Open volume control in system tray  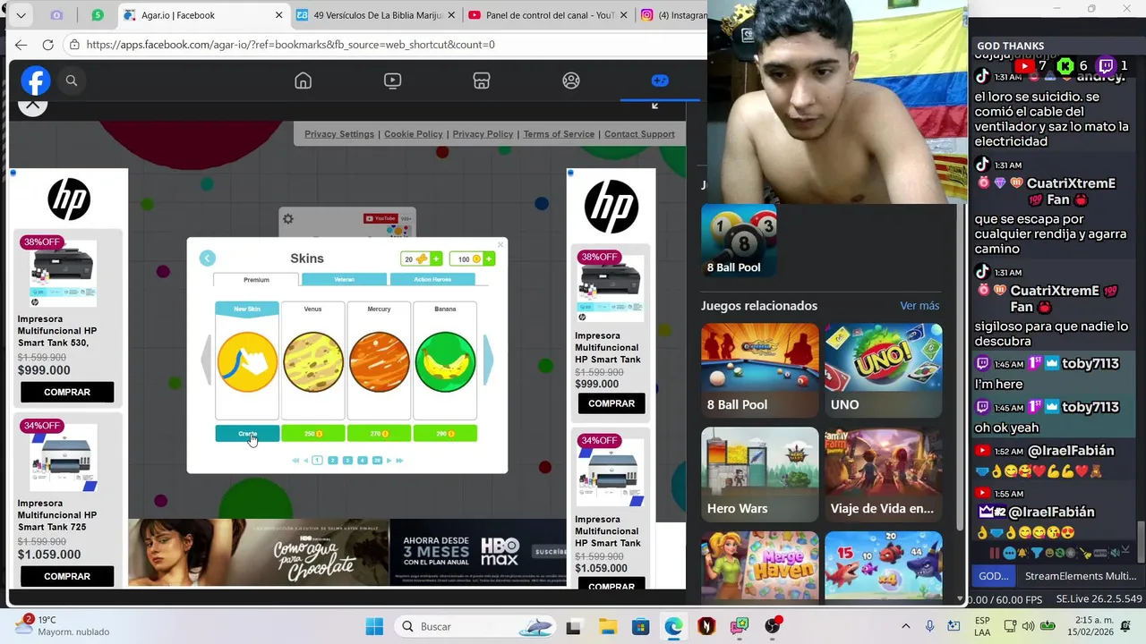coord(1028,626)
